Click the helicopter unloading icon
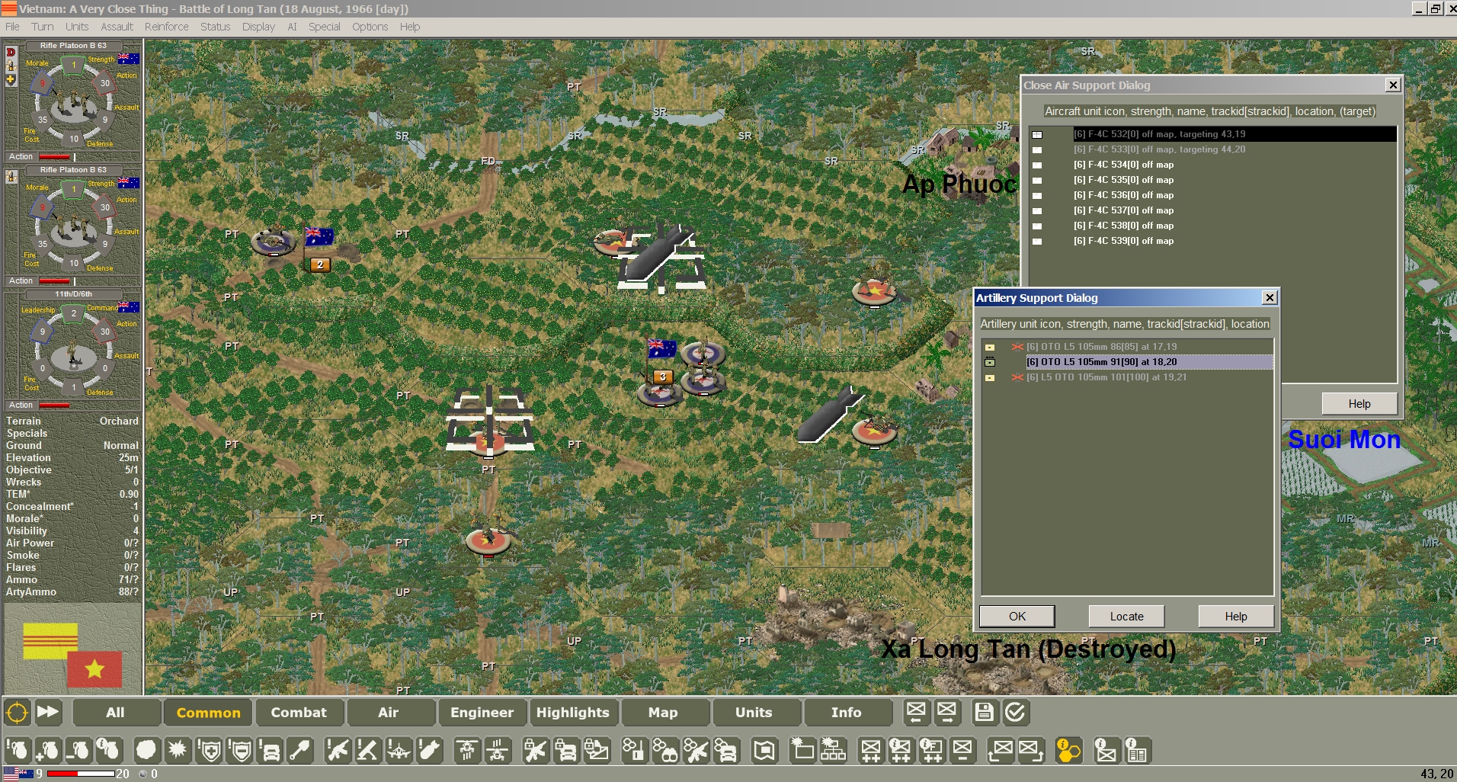Viewport: 1457px width, 782px height. [x=467, y=751]
